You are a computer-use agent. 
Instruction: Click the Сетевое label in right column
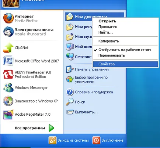pyautogui.click(x=83, y=57)
